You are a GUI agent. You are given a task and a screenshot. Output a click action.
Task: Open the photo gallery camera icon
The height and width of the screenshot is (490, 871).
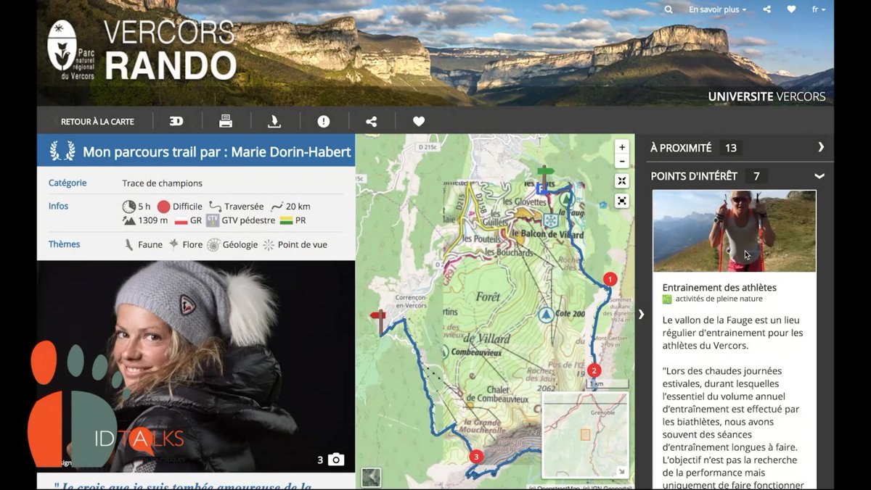click(335, 460)
